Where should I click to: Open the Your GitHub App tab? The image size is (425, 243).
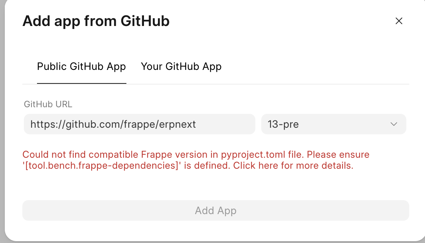click(181, 67)
